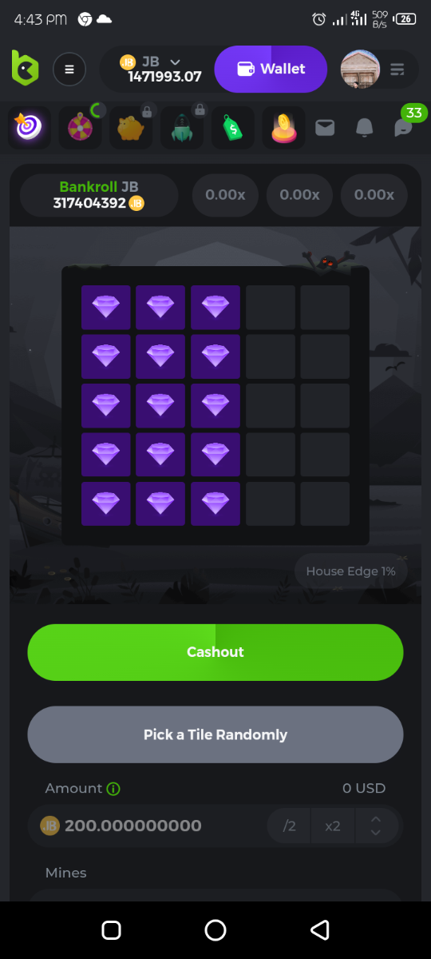Image resolution: width=431 pixels, height=959 pixels.
Task: Open the notifications bell
Action: tap(365, 127)
